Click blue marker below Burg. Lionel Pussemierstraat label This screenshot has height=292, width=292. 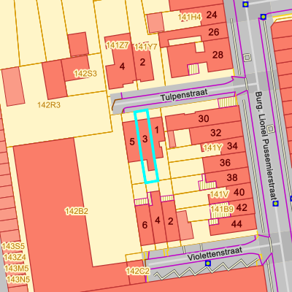tap(275, 204)
